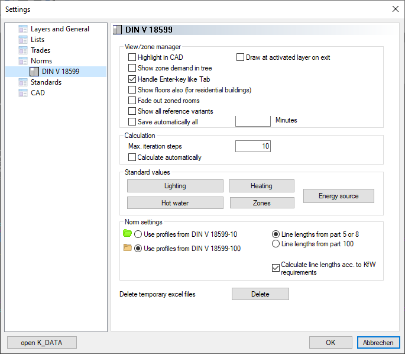Screen dimensions: 405x354
Task: Enable Calculate automatically checkbox
Action: [132, 157]
